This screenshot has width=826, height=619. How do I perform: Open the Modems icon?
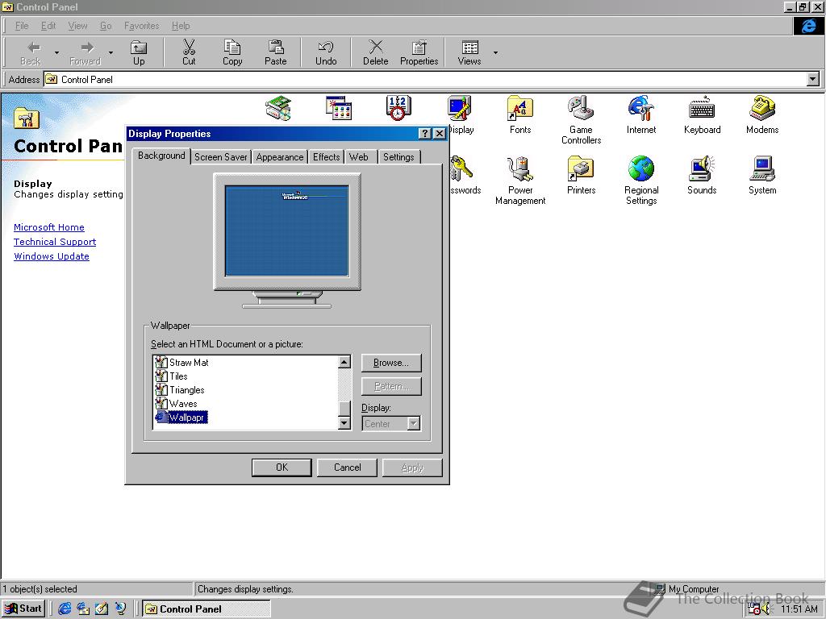pos(761,109)
